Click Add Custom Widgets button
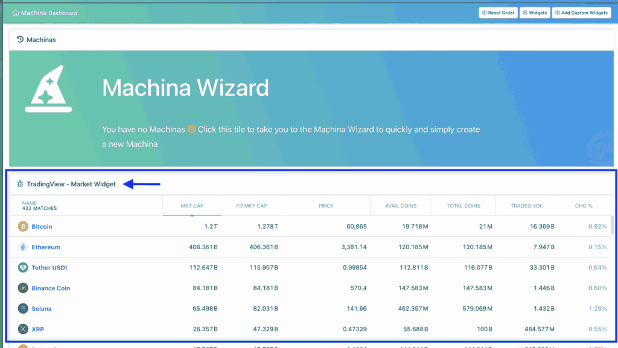The width and height of the screenshot is (618, 348). coord(581,13)
